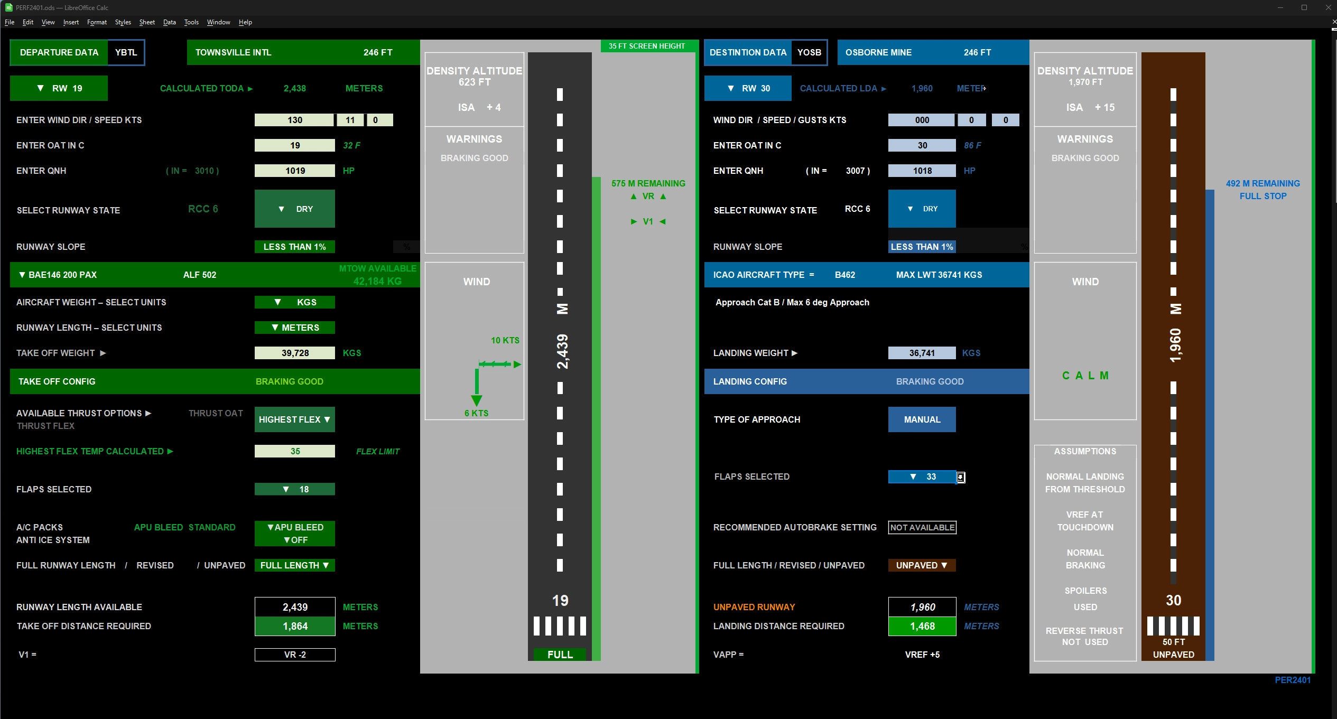Open the KGS weight units dropdown
Viewport: 1337px width, 719px height.
(295, 302)
